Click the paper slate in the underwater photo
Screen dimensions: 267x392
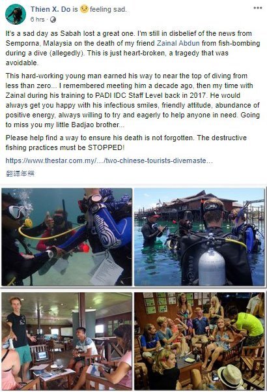107,269
